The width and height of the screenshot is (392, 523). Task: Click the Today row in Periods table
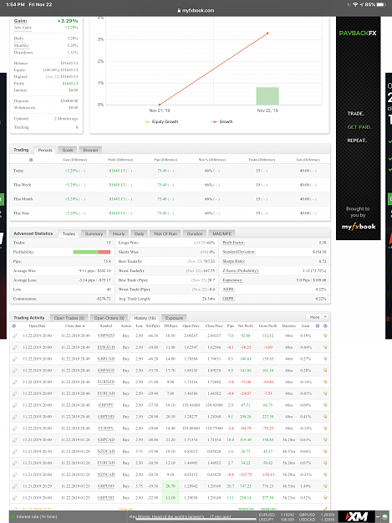click(170, 171)
